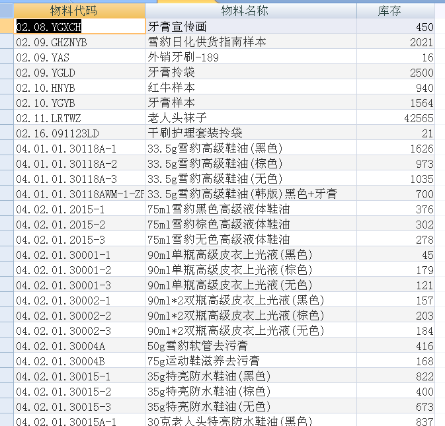
Task: Click the code 02.10.YGYB
Action: pyautogui.click(x=79, y=103)
